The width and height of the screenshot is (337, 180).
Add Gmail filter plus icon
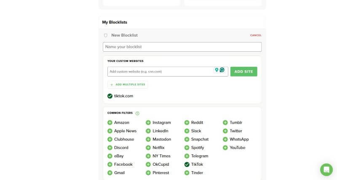(x=110, y=173)
